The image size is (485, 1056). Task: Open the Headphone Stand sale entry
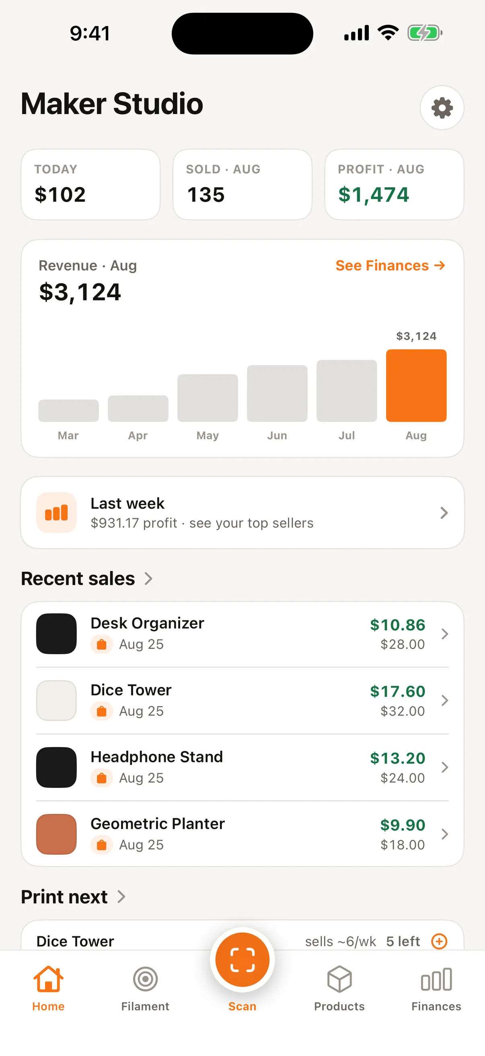[242, 767]
